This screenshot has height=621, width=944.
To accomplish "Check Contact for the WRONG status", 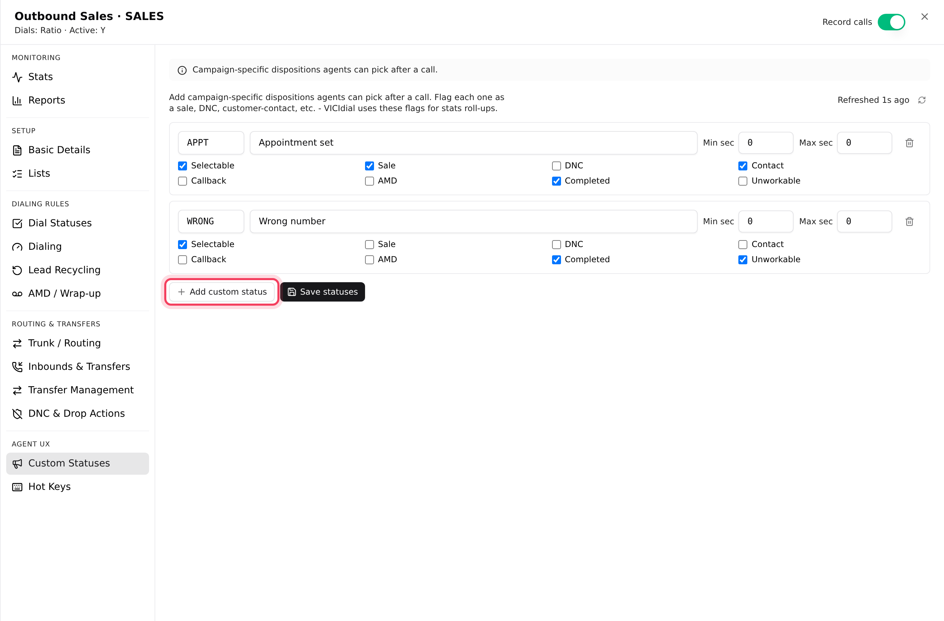I will point(743,244).
